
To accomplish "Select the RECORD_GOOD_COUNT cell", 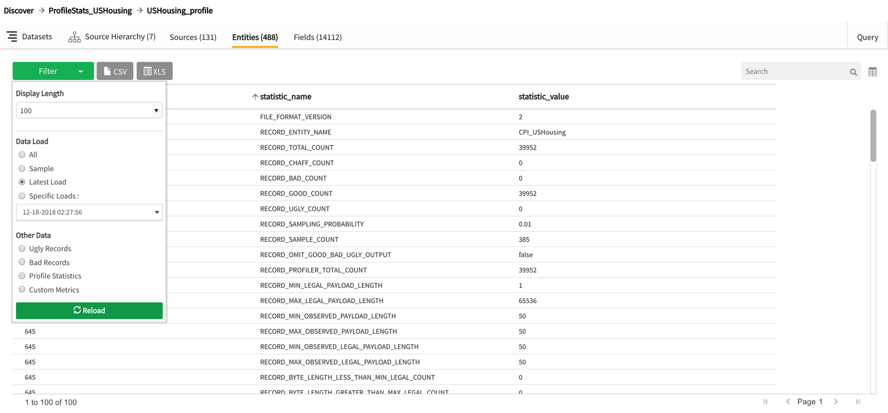I will tap(296, 193).
